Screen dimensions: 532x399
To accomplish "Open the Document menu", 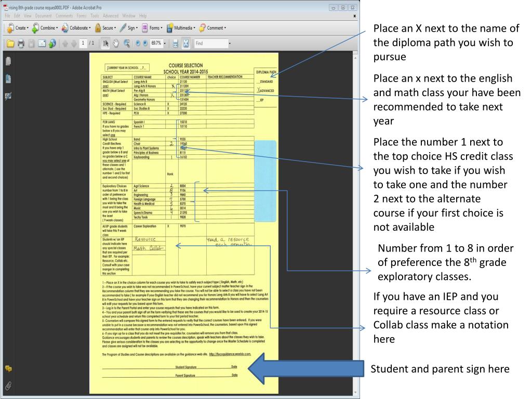I will (44, 16).
